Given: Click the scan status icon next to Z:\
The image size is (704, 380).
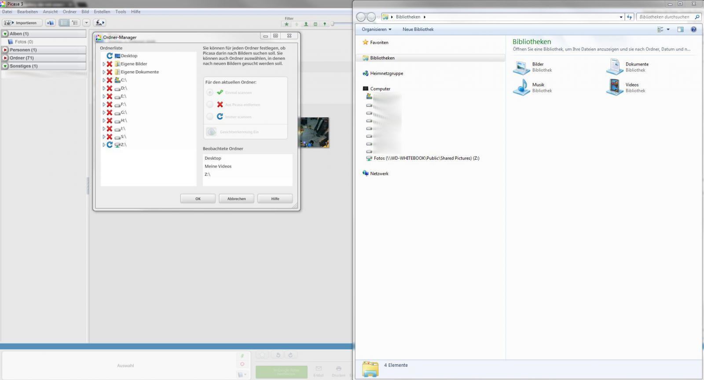Looking at the screenshot, I should (x=110, y=145).
